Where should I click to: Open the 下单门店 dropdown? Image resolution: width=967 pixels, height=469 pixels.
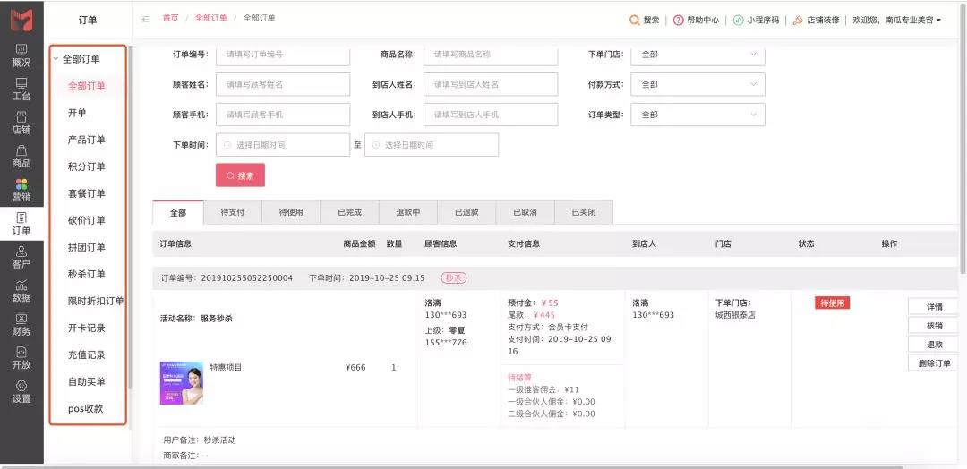coord(697,55)
